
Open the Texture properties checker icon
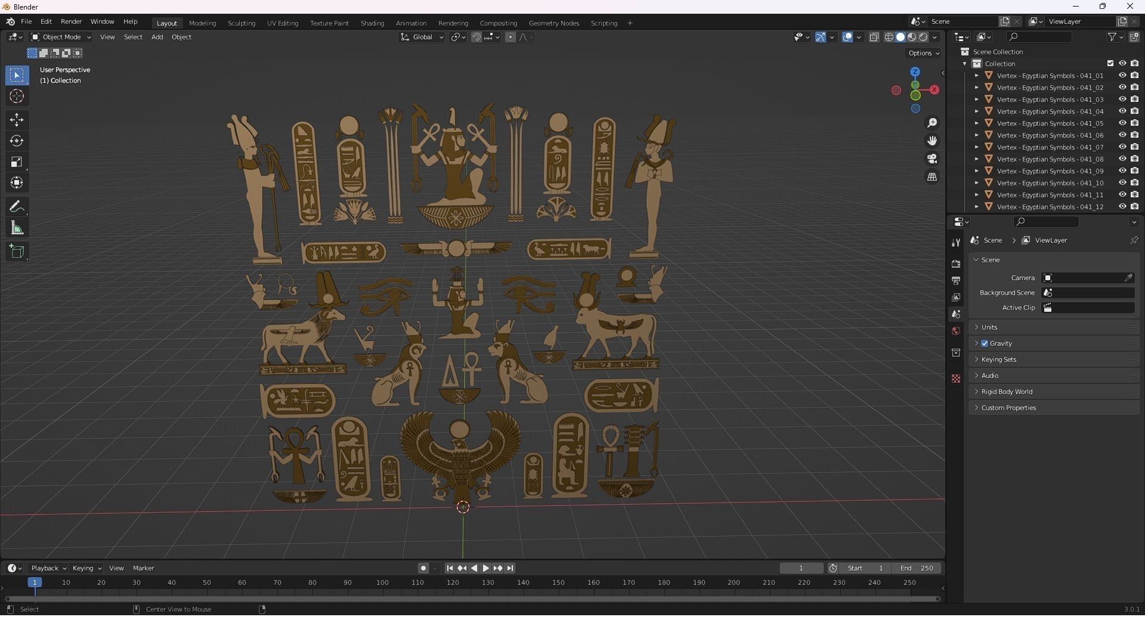tap(956, 379)
